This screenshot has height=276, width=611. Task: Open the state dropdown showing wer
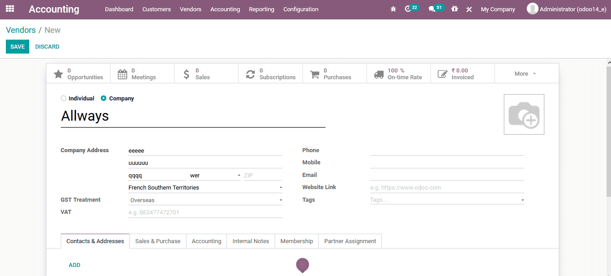pos(215,176)
